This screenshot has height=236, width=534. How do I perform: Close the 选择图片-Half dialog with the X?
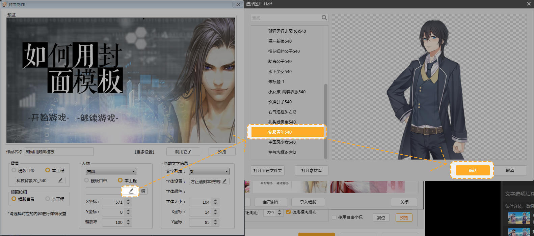529,4
